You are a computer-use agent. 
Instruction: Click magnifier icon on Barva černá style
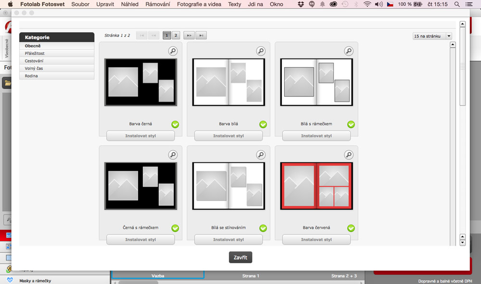pos(173,51)
